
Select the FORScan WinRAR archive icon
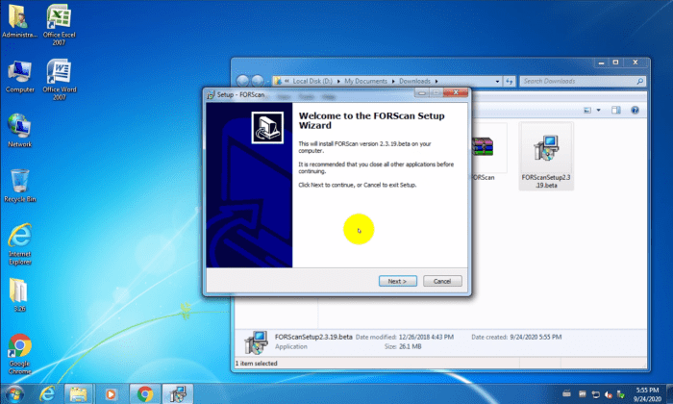pyautogui.click(x=483, y=148)
